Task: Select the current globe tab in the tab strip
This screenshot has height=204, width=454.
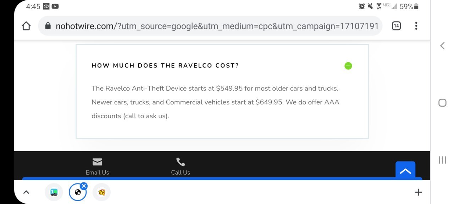Action: (x=78, y=192)
